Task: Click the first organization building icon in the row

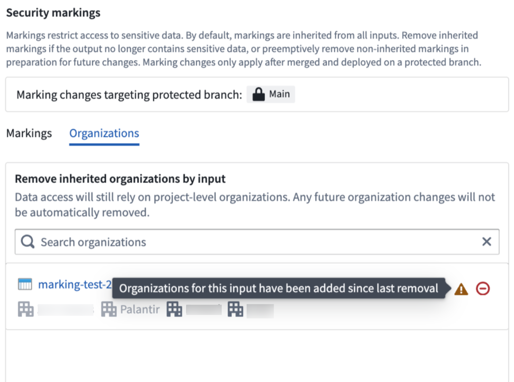Action: pos(25,309)
